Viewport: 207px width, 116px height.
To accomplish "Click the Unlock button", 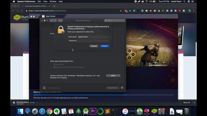I will tap(104, 46).
